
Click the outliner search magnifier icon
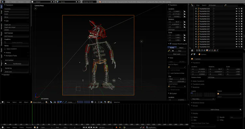click(225, 5)
